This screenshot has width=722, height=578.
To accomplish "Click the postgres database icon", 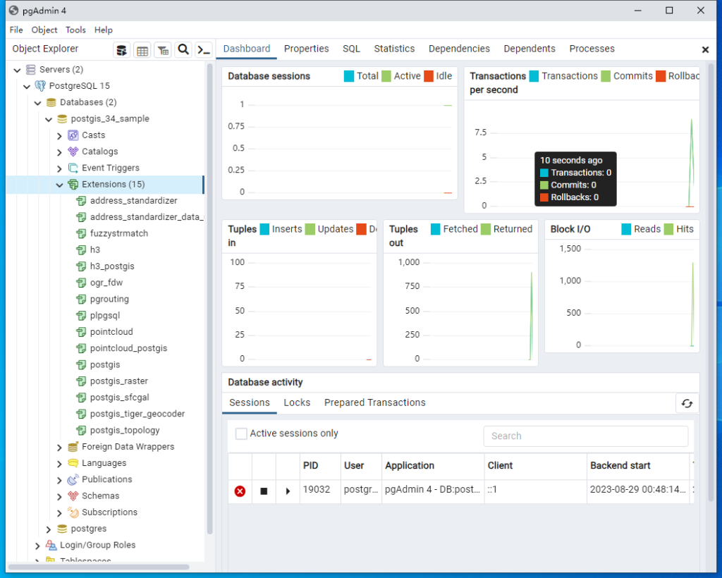I will pos(62,529).
